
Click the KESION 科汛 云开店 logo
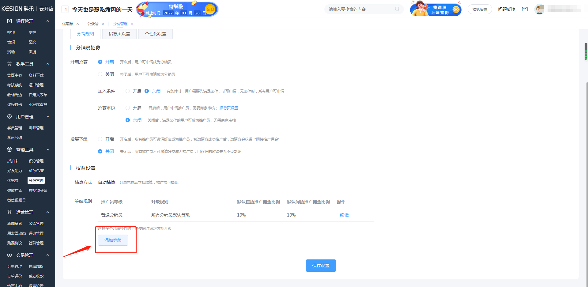click(27, 9)
